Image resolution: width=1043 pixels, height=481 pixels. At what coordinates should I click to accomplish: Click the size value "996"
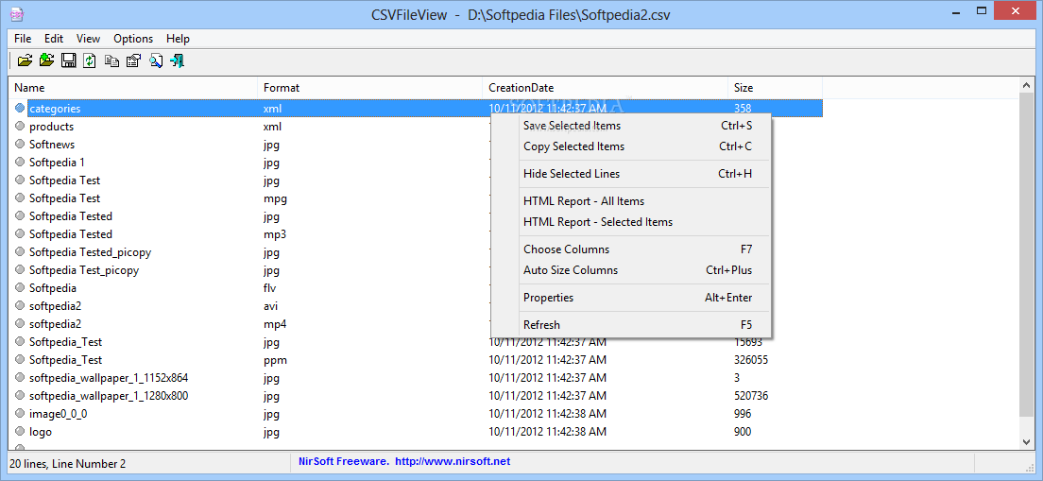click(743, 414)
